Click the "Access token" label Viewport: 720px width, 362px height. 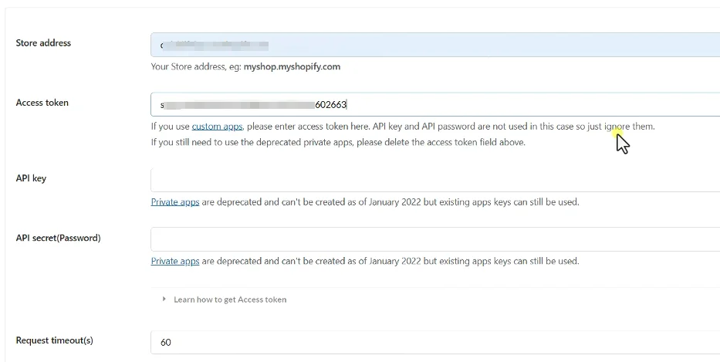pos(42,103)
